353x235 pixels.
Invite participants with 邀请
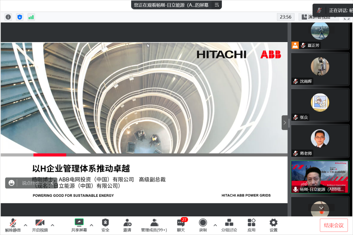click(127, 225)
